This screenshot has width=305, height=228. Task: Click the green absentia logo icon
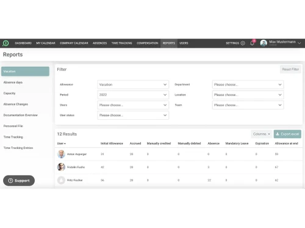pyautogui.click(x=5, y=43)
